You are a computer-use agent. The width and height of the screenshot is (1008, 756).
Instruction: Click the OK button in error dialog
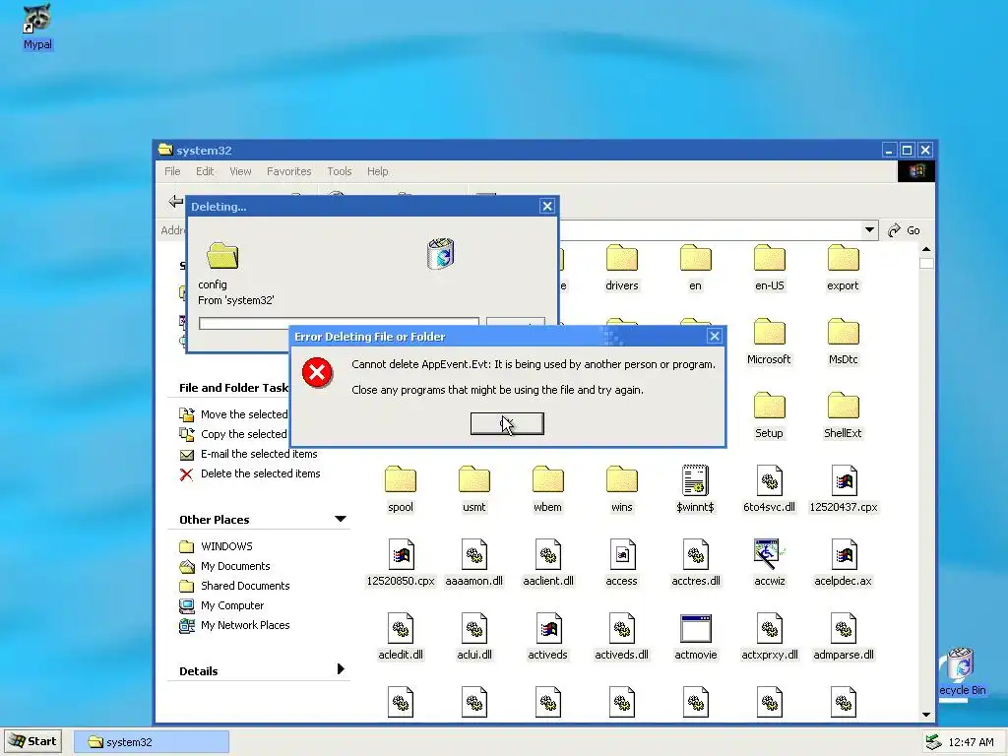pyautogui.click(x=507, y=423)
